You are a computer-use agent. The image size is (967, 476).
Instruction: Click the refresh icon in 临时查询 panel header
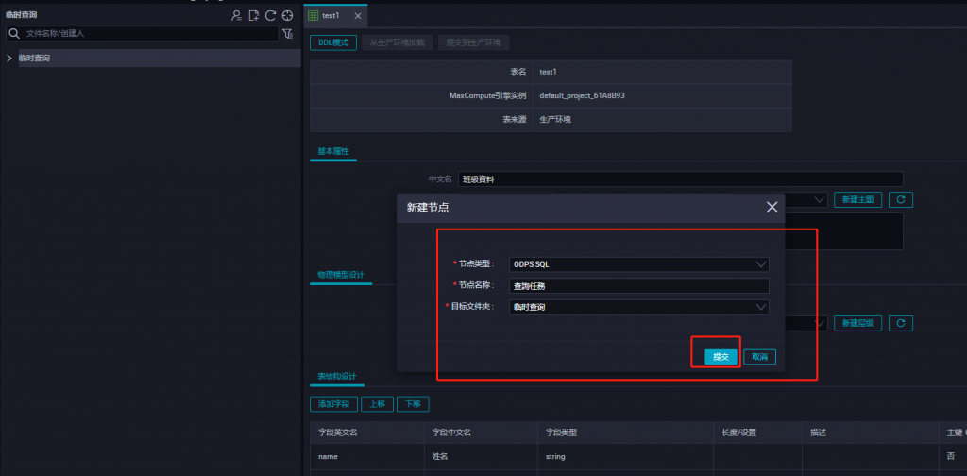(270, 16)
